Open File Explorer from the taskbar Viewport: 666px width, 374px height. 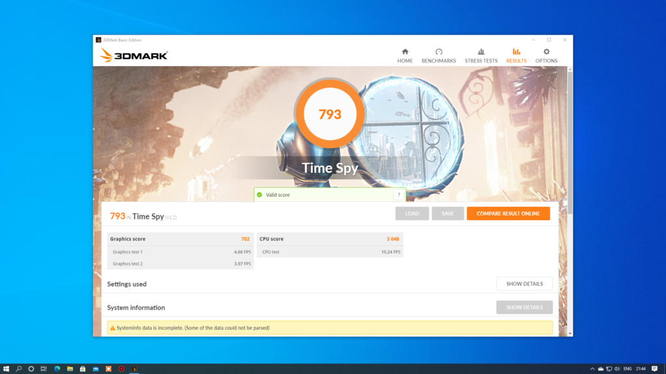click(x=70, y=369)
